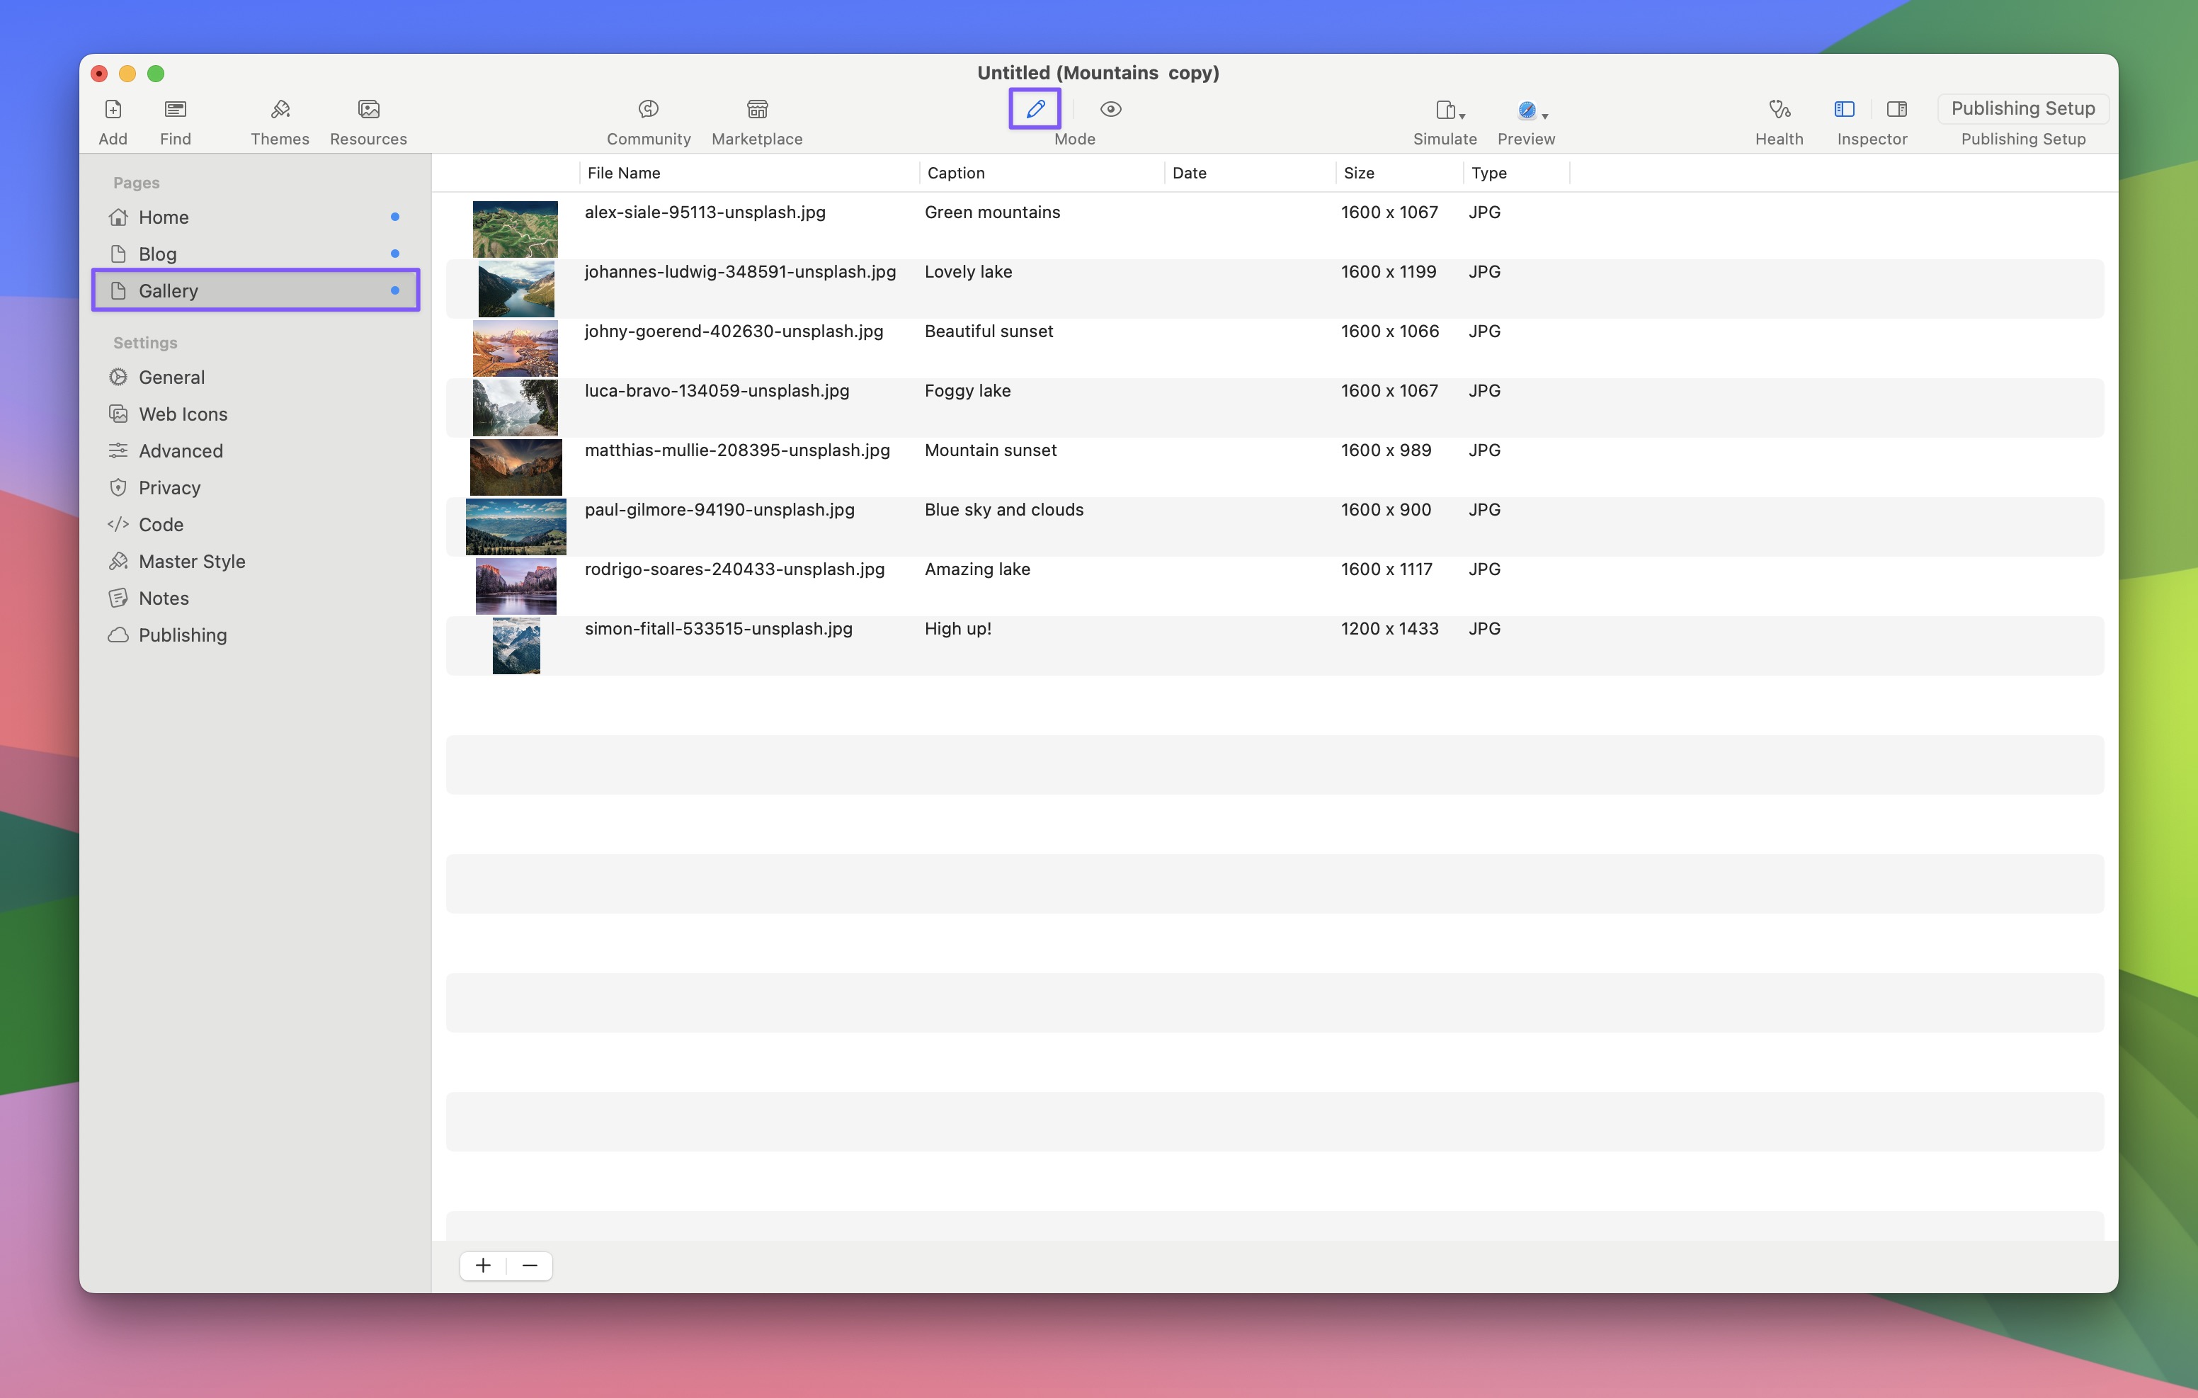Switch to edit mode pencil
The width and height of the screenshot is (2198, 1398).
(x=1034, y=110)
